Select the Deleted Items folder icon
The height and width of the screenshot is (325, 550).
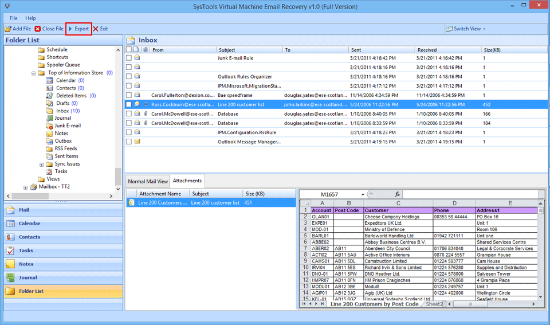[49, 96]
